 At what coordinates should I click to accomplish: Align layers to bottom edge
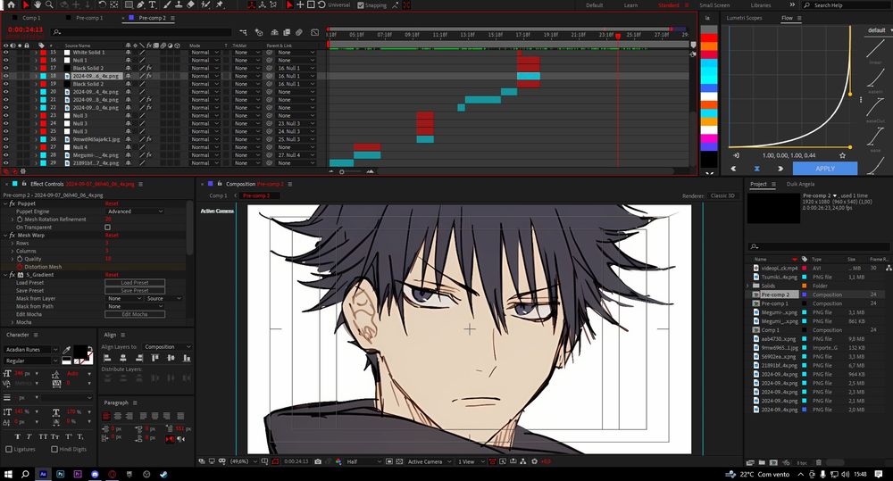(187, 358)
